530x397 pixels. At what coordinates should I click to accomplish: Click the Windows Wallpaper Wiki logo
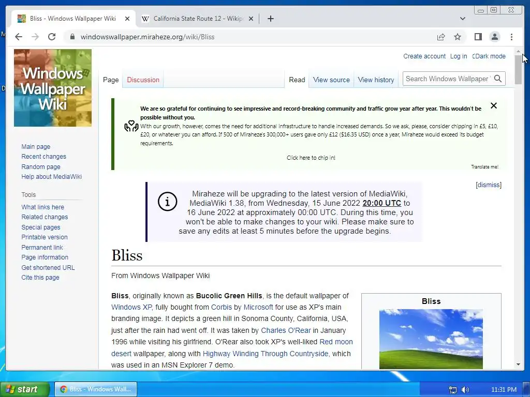pyautogui.click(x=53, y=88)
